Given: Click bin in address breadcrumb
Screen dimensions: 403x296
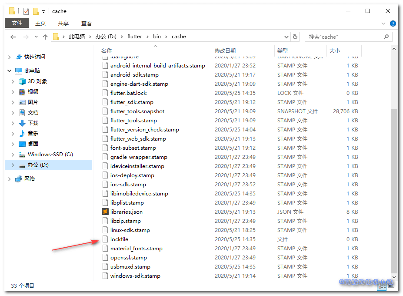Looking at the screenshot, I should (157, 37).
